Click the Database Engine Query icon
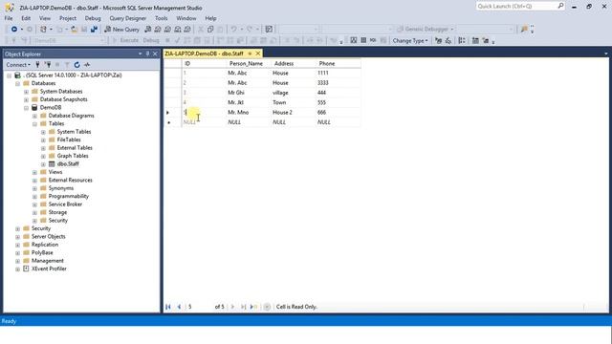612x344 pixels. 147,30
